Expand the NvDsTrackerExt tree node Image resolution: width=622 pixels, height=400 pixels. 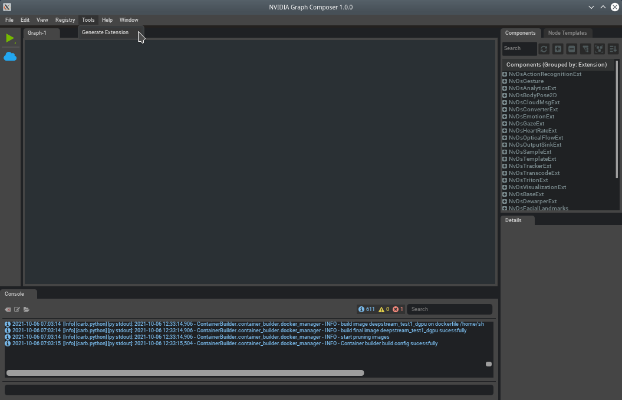[x=505, y=166]
